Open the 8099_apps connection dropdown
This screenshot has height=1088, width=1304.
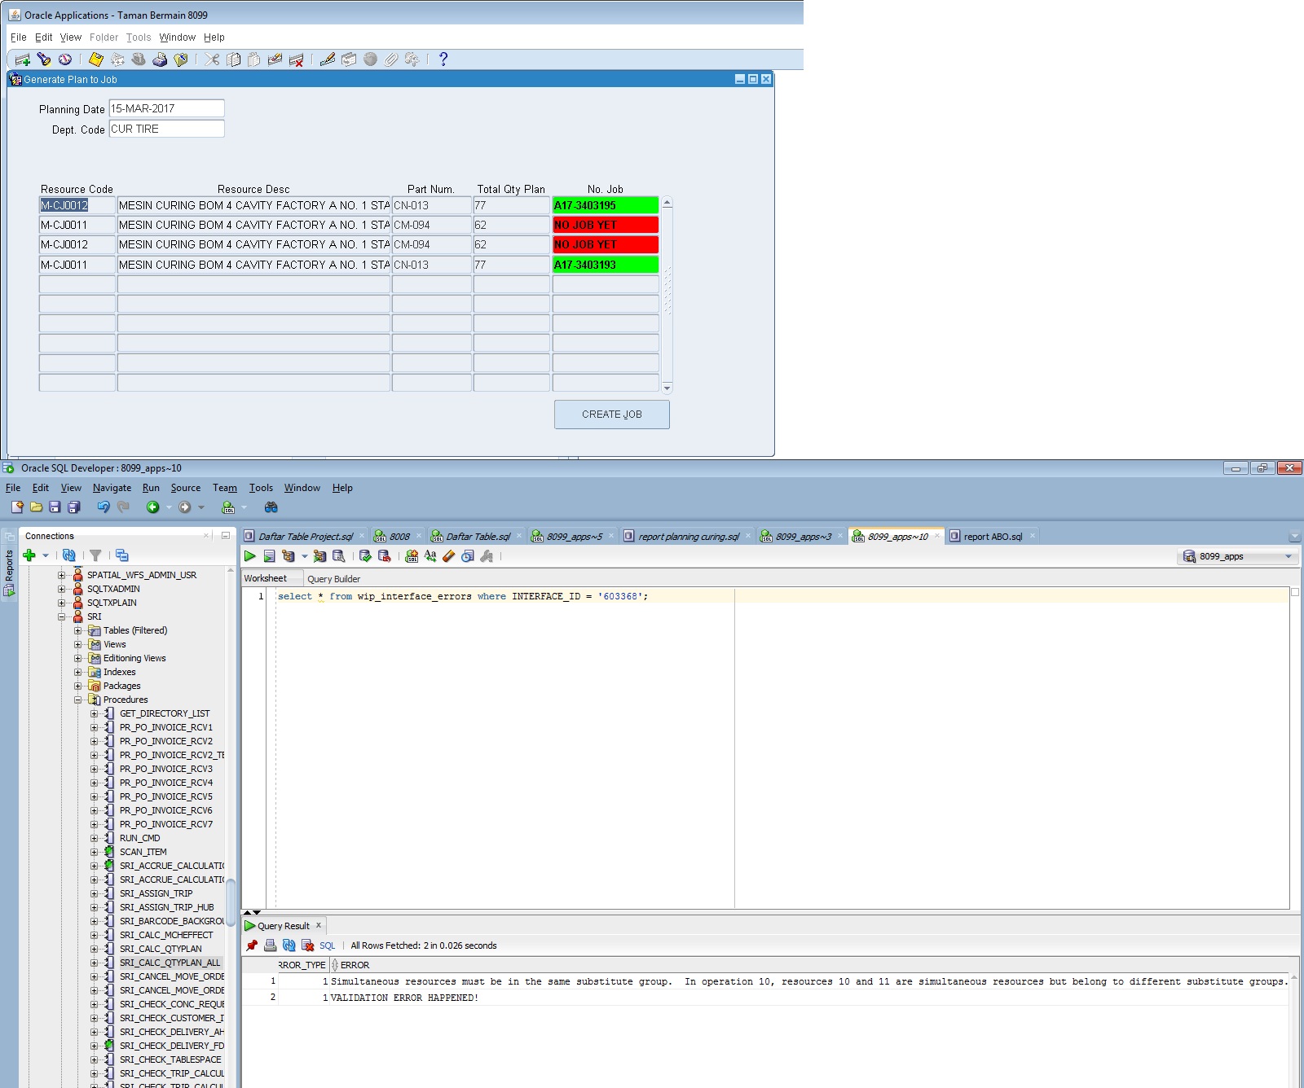click(x=1289, y=557)
